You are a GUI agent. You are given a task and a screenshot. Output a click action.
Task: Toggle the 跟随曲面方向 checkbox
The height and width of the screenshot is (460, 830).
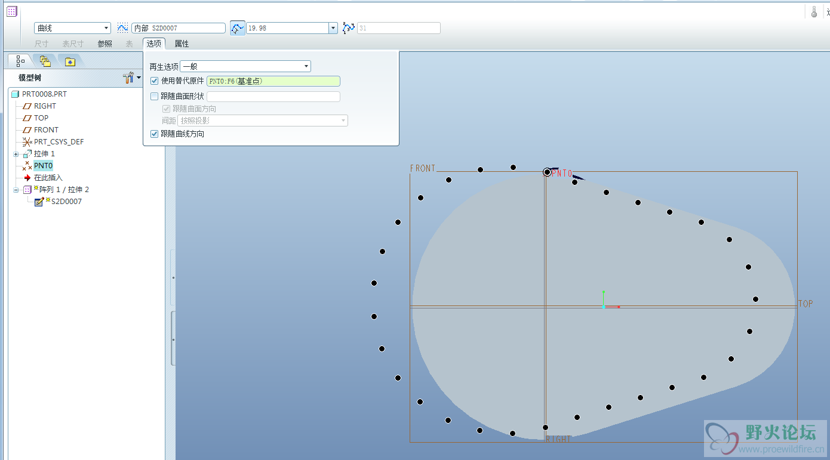point(167,109)
